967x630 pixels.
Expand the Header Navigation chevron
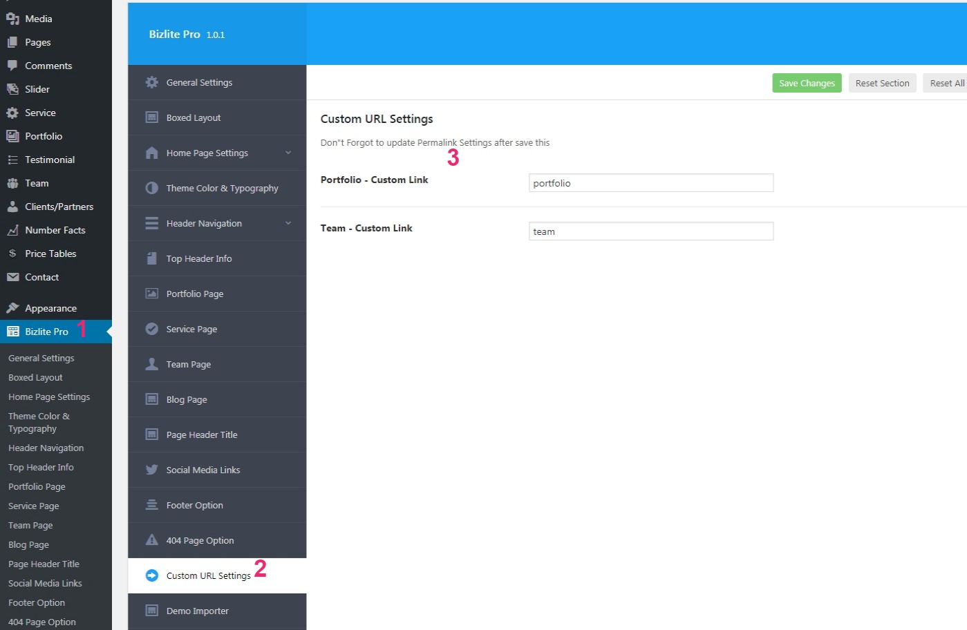click(x=288, y=223)
